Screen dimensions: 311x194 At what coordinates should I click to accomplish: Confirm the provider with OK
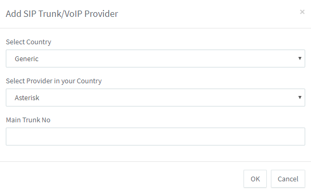255,179
